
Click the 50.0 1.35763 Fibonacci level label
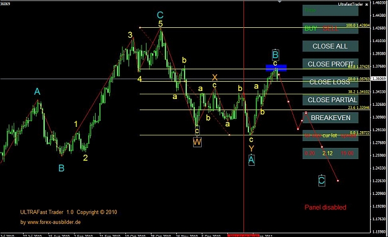tap(359, 79)
